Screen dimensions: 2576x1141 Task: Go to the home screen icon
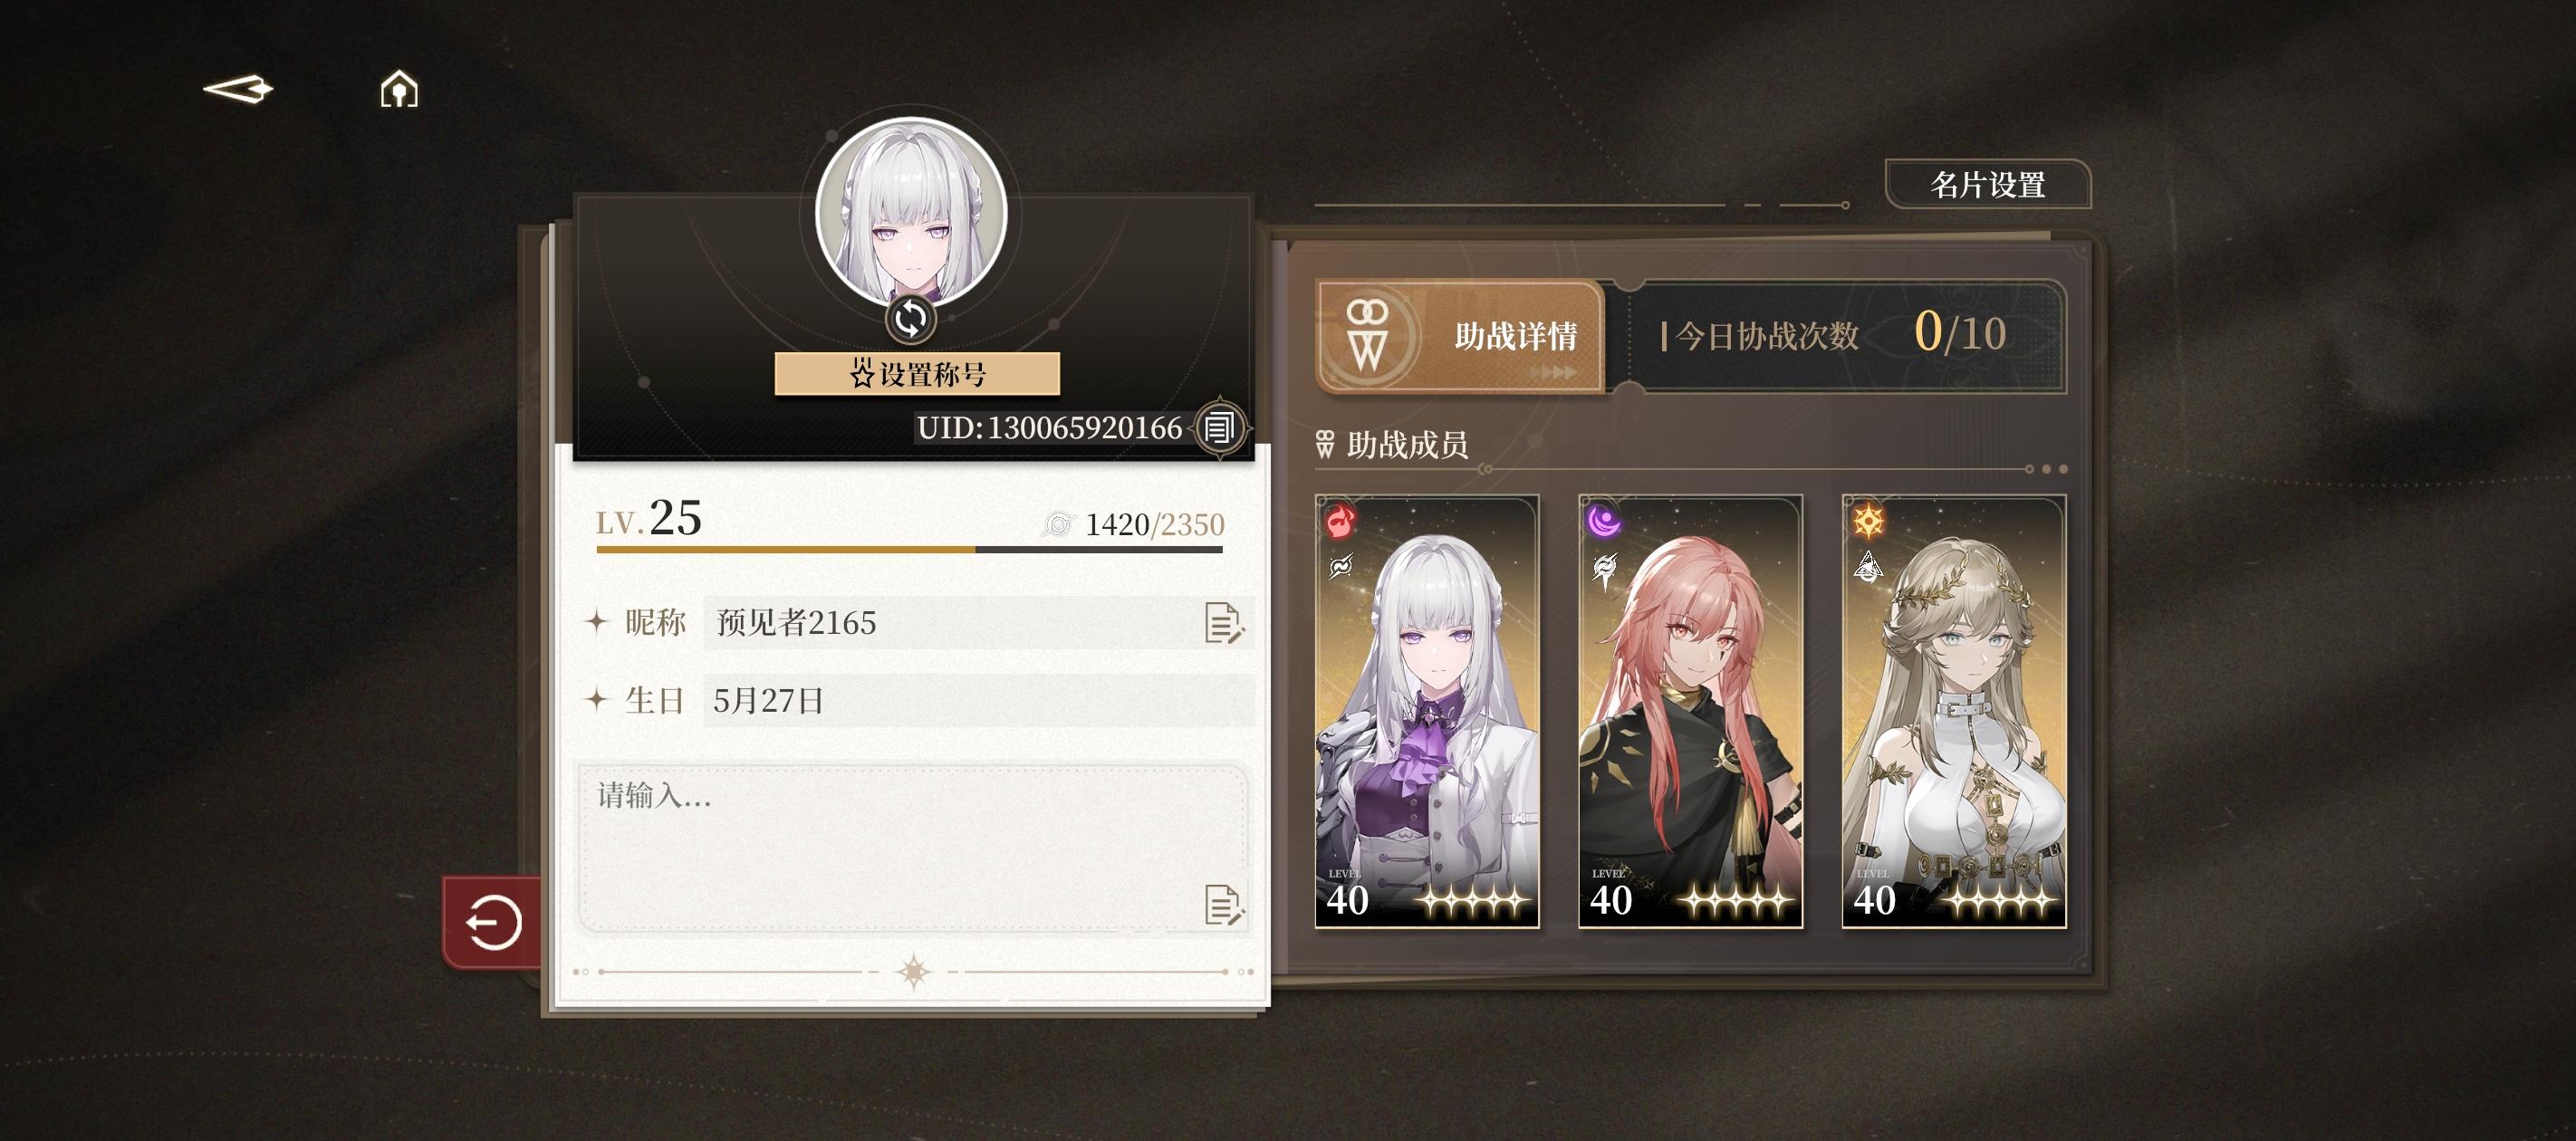coord(399,89)
